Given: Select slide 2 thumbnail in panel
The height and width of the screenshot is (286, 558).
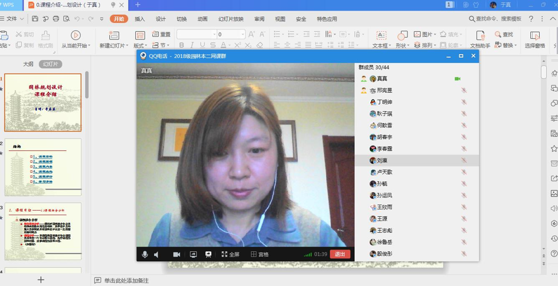Looking at the screenshot, I should pyautogui.click(x=43, y=167).
